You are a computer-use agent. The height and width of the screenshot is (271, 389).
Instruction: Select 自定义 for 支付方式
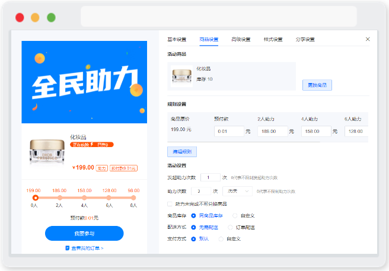coord(221,239)
